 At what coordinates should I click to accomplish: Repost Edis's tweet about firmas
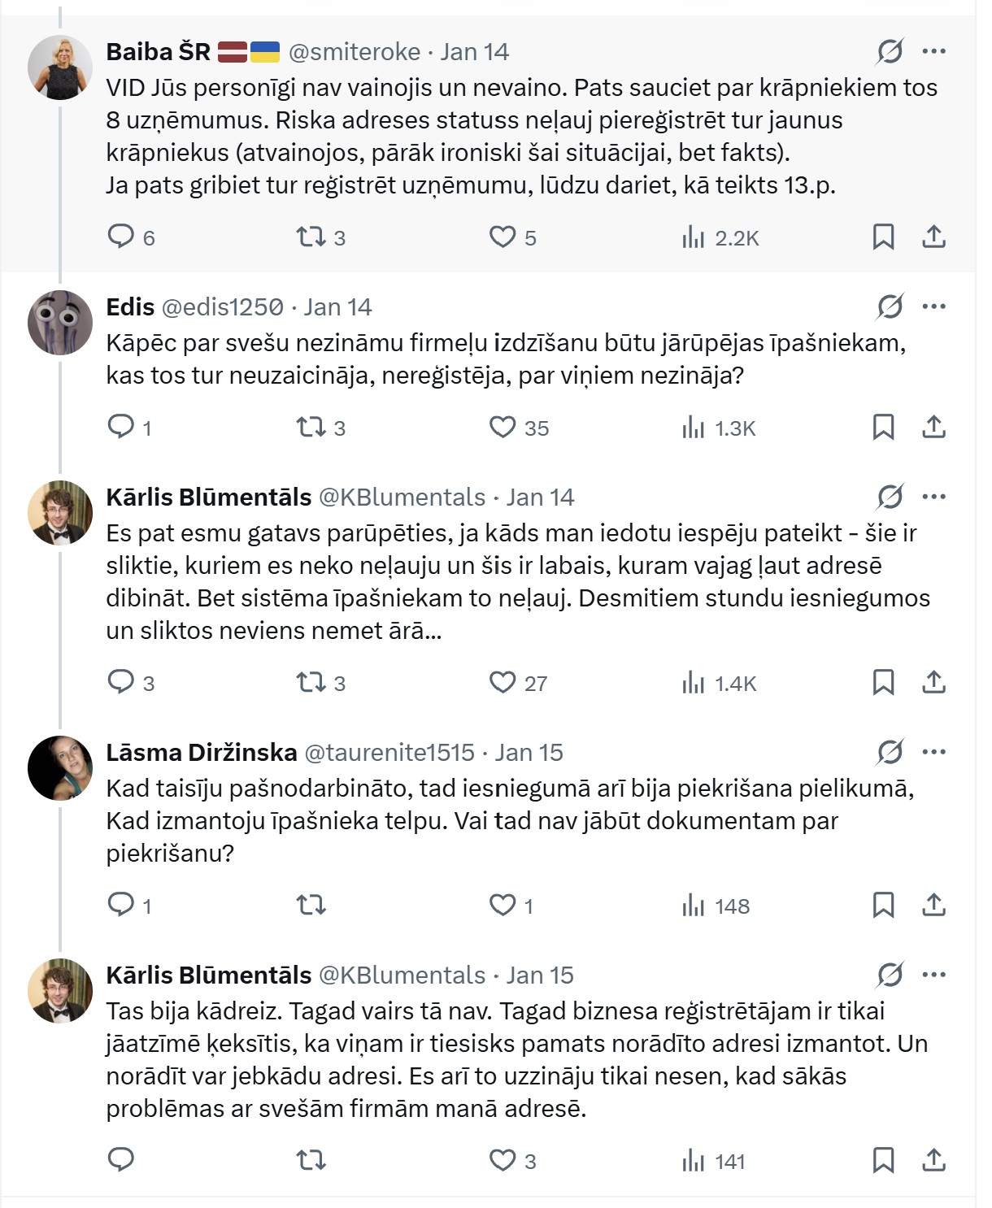pos(311,427)
